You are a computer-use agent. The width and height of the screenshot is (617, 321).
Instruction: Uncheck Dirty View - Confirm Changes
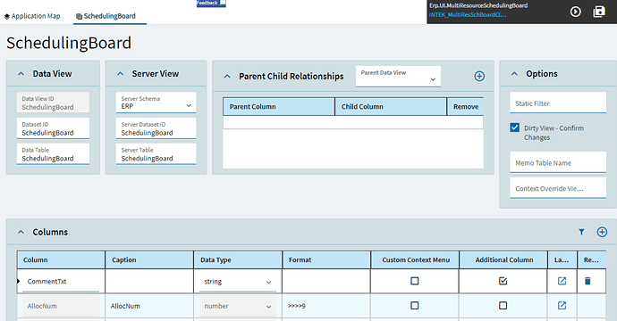coord(514,128)
